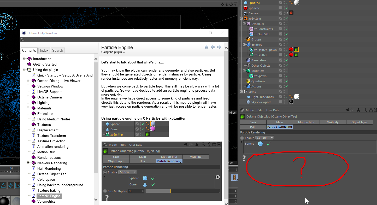The image size is (377, 205).
Task: Open the Sphere dropdown next to Enable
Action: pos(264,138)
